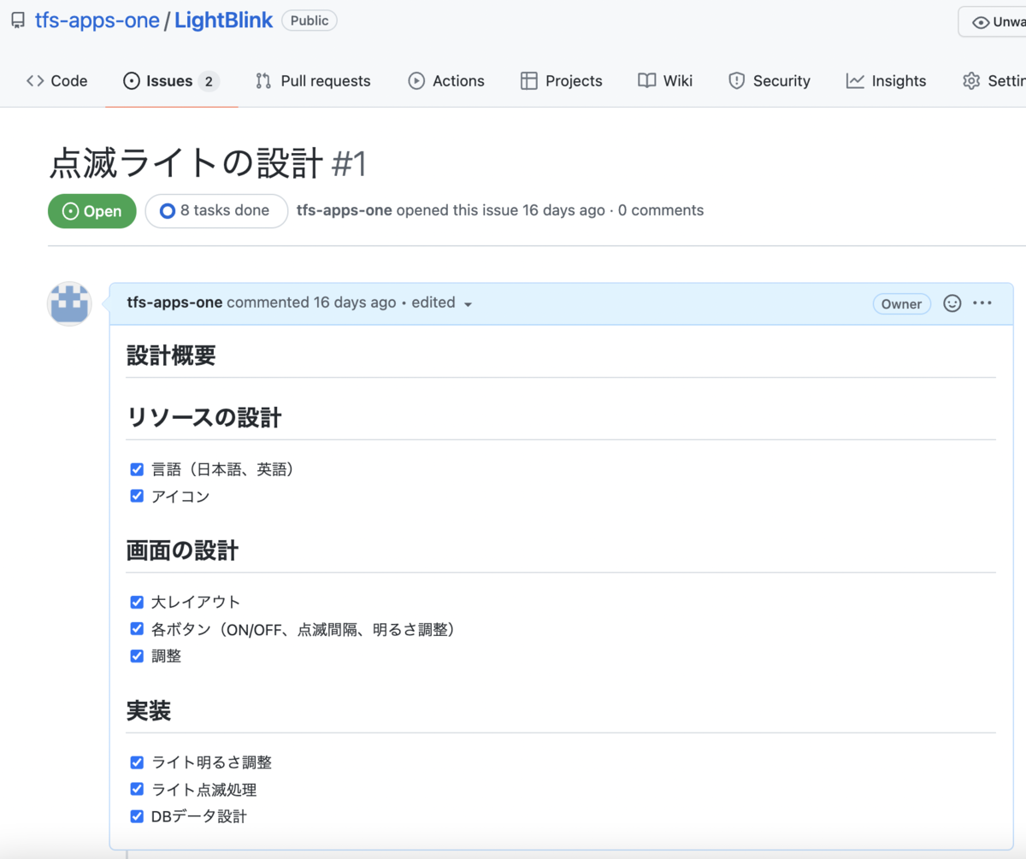
Task: Click the 画面の設計 heading
Action: pos(182,551)
